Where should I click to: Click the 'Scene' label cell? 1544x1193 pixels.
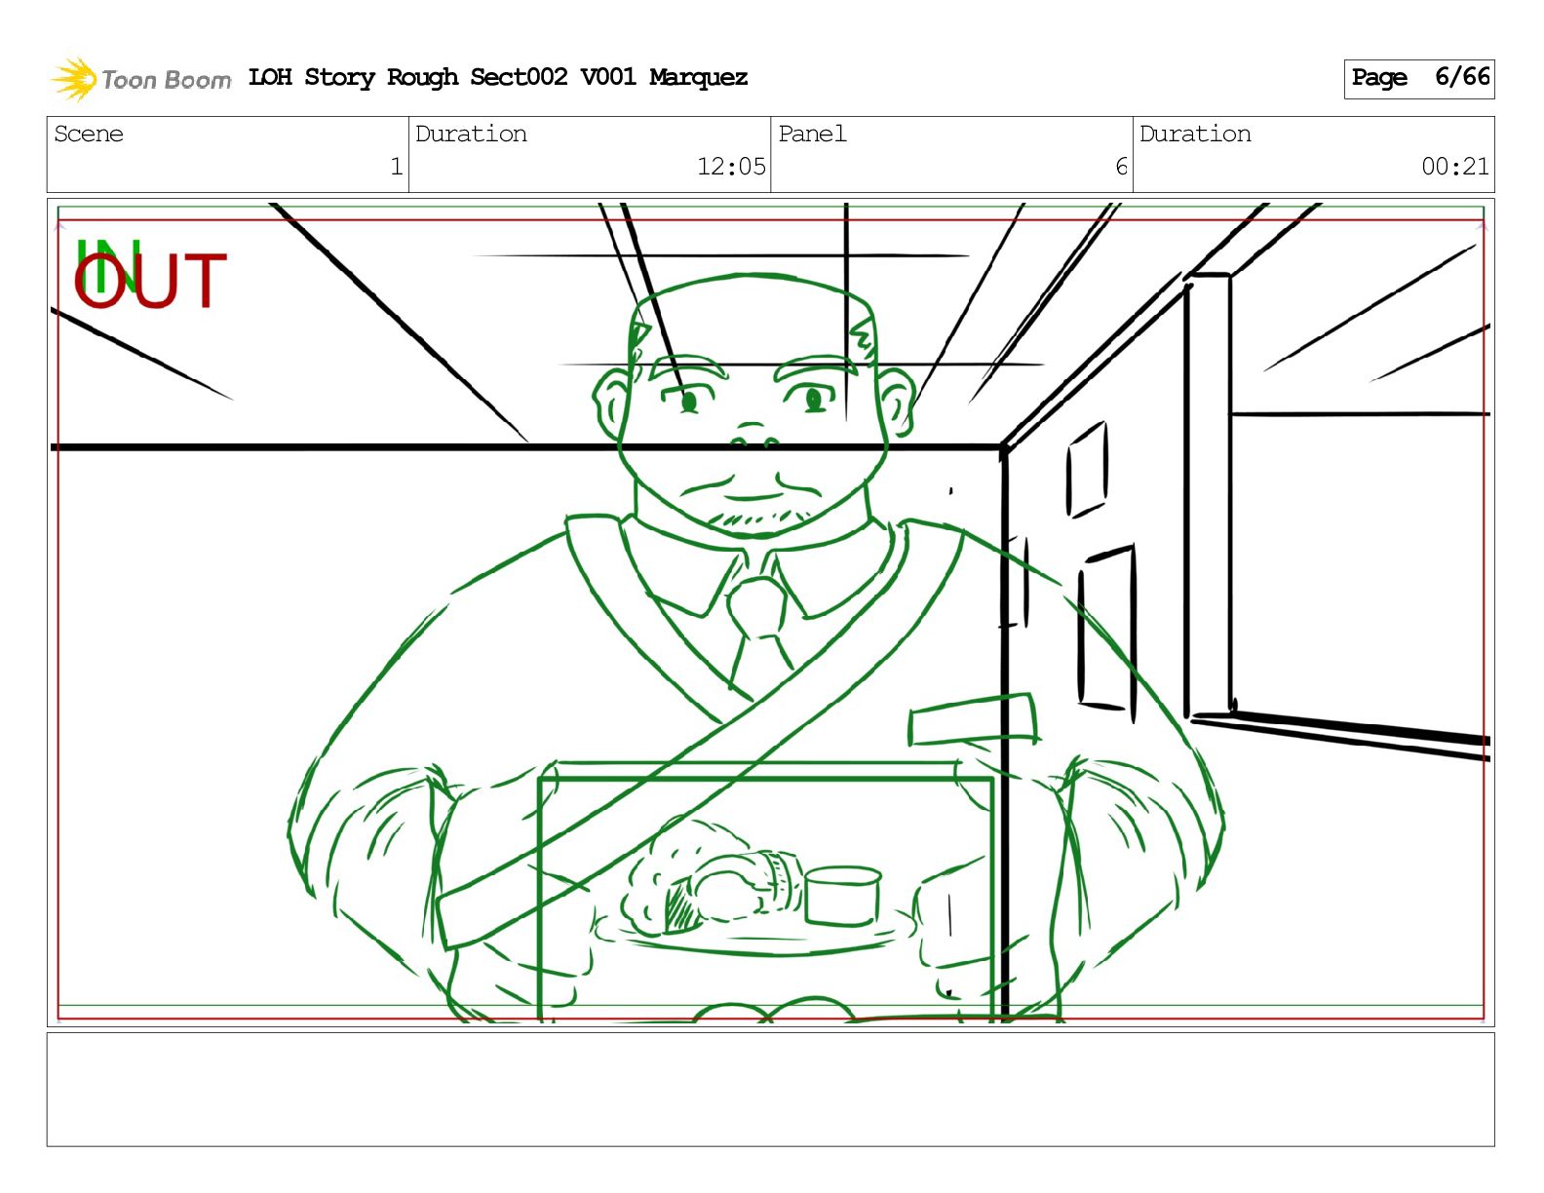click(x=228, y=154)
